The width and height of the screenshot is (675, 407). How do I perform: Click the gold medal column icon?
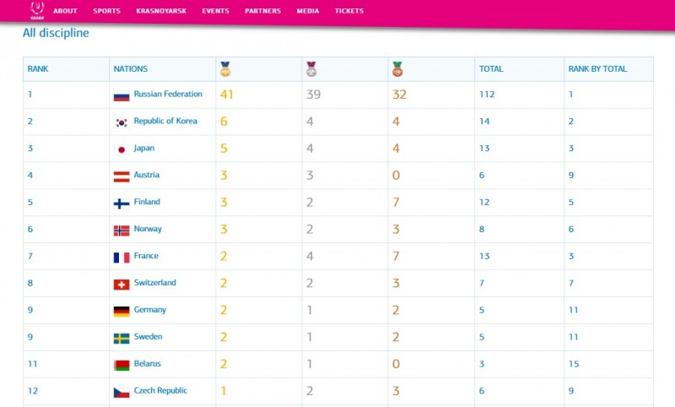[x=225, y=69]
